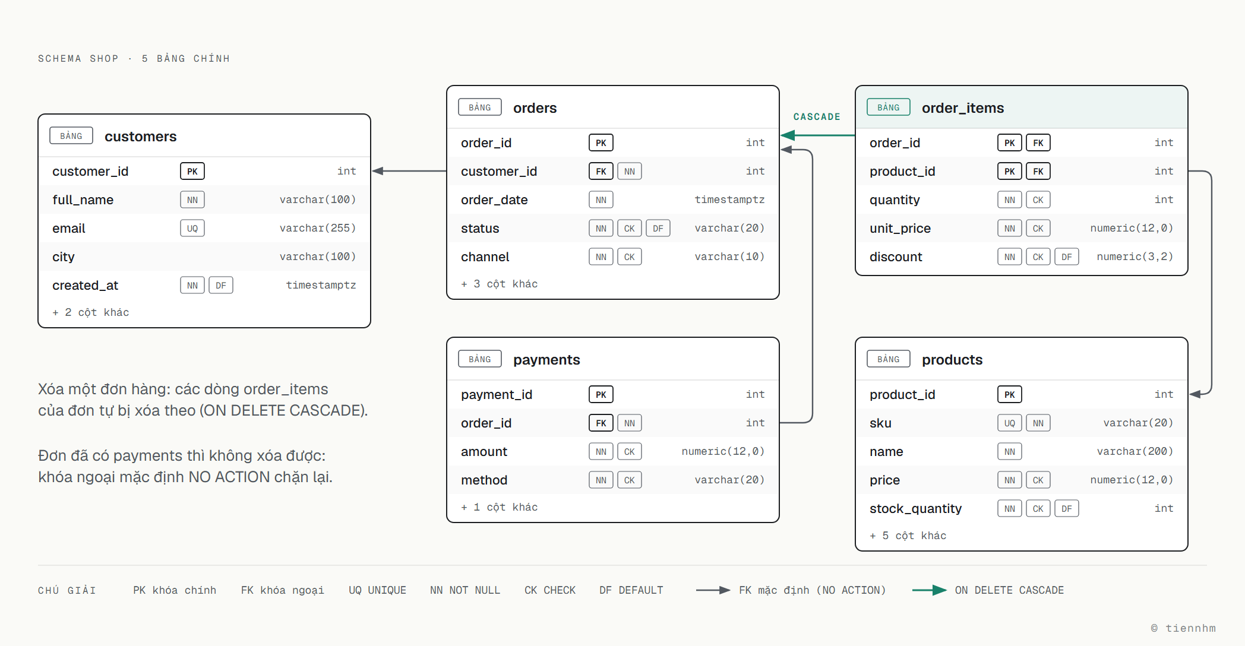The width and height of the screenshot is (1245, 646).
Task: Click the 'PK khóa chính' legend item
Action: [x=175, y=590]
